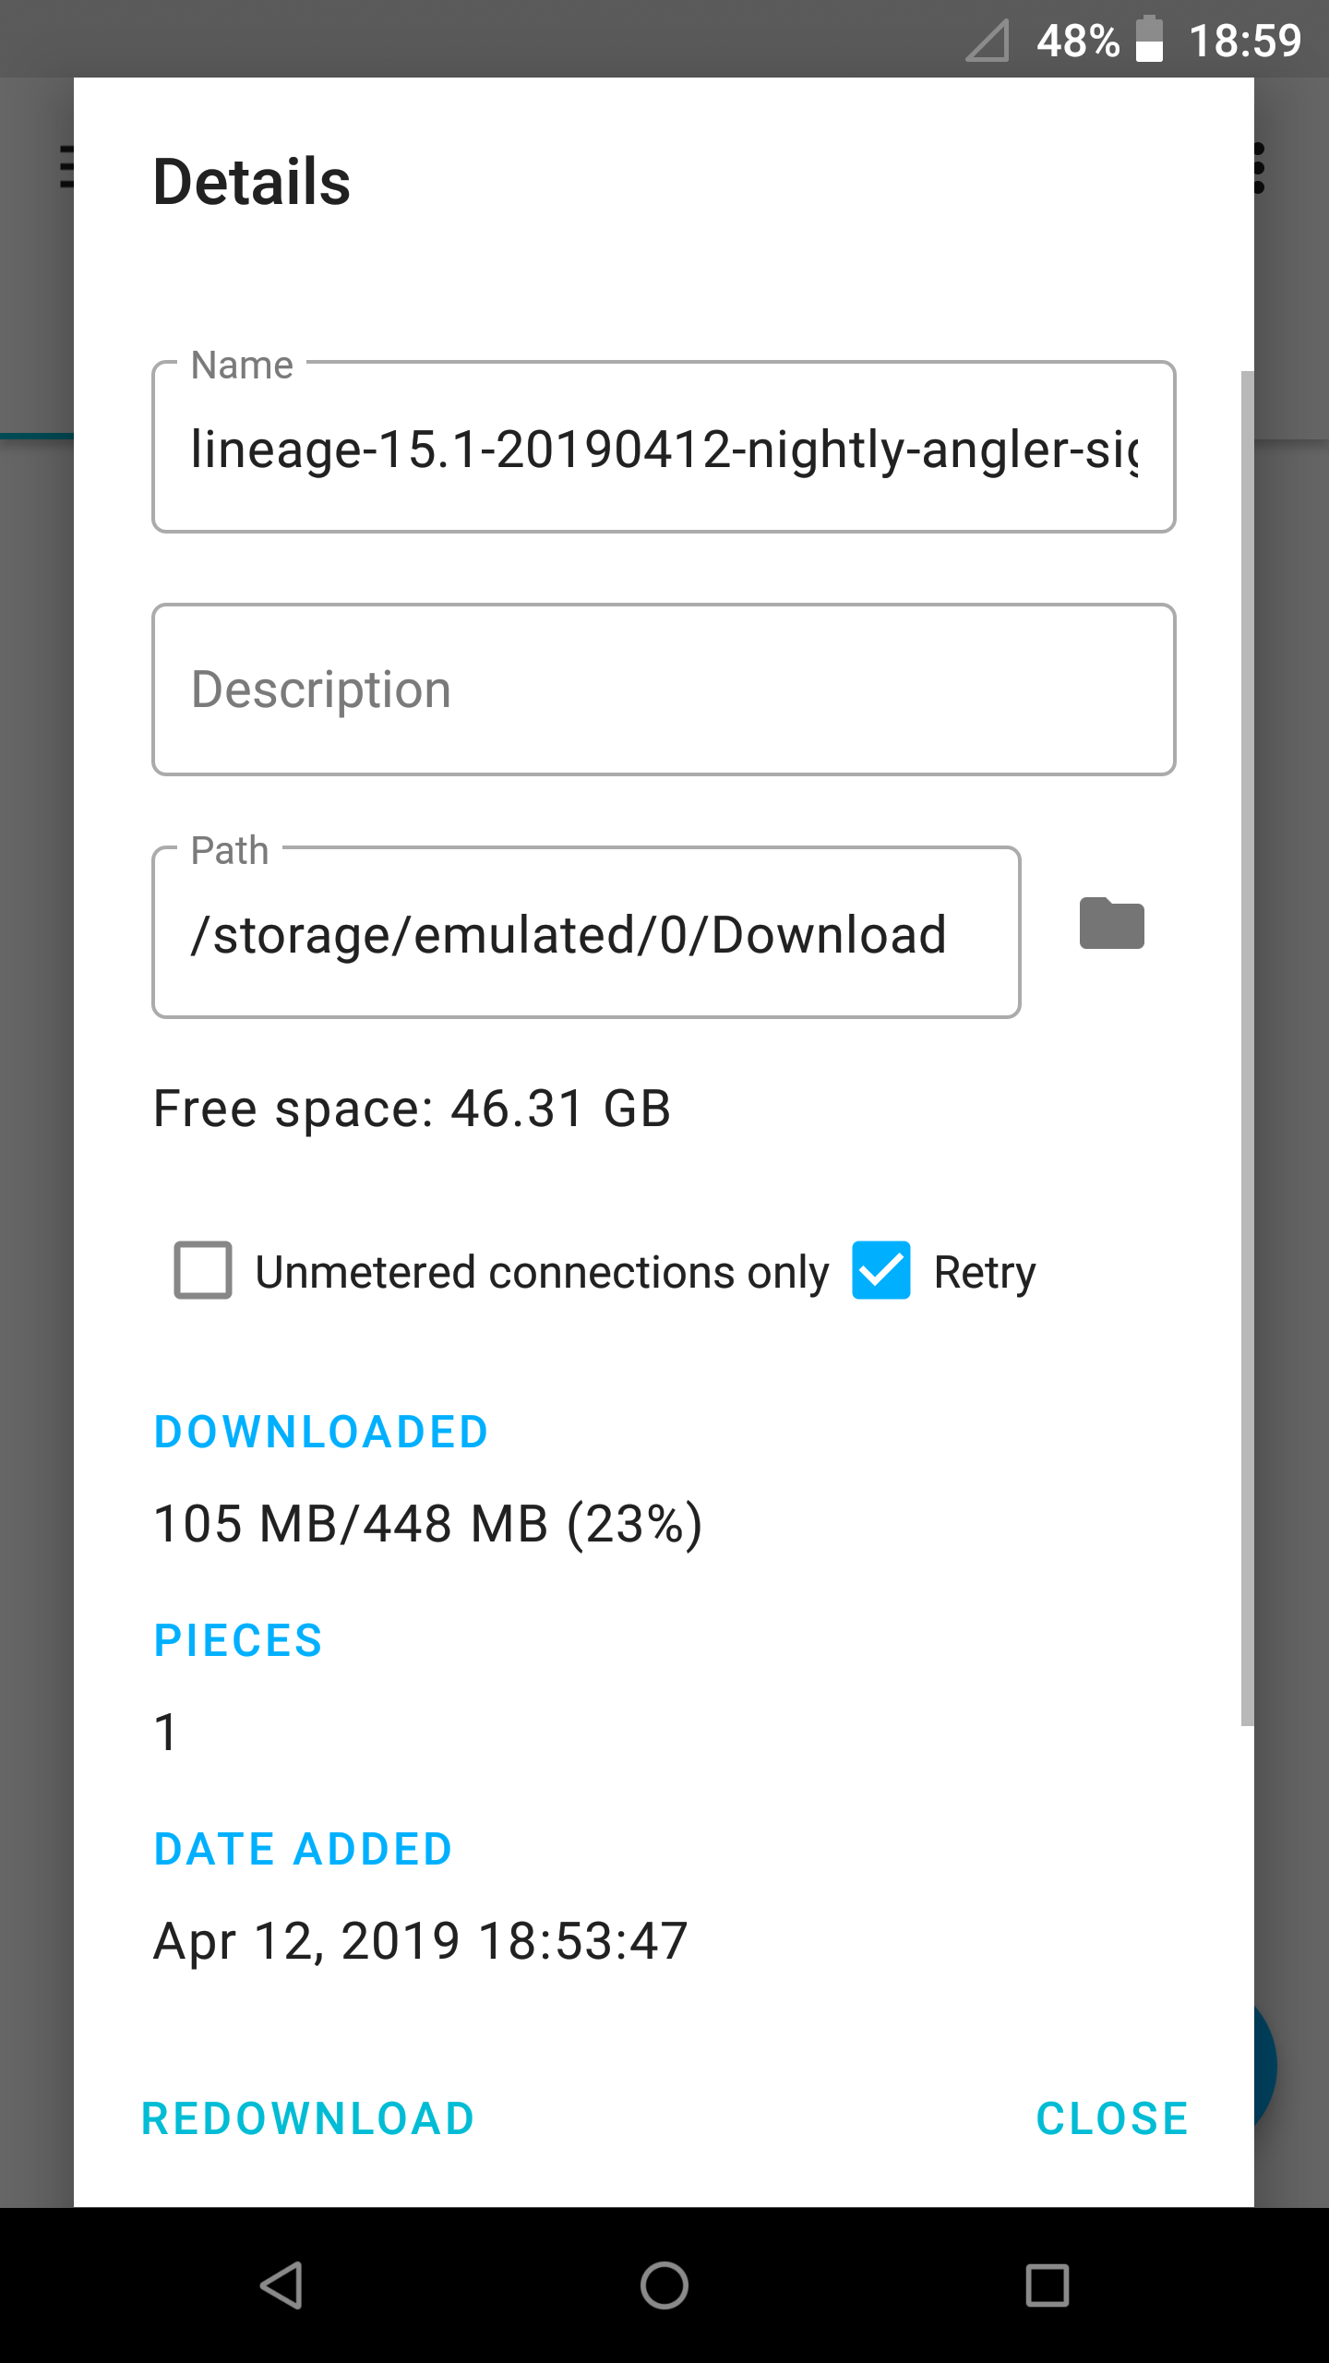Tap the Free space 46.31 GB text

point(412,1109)
